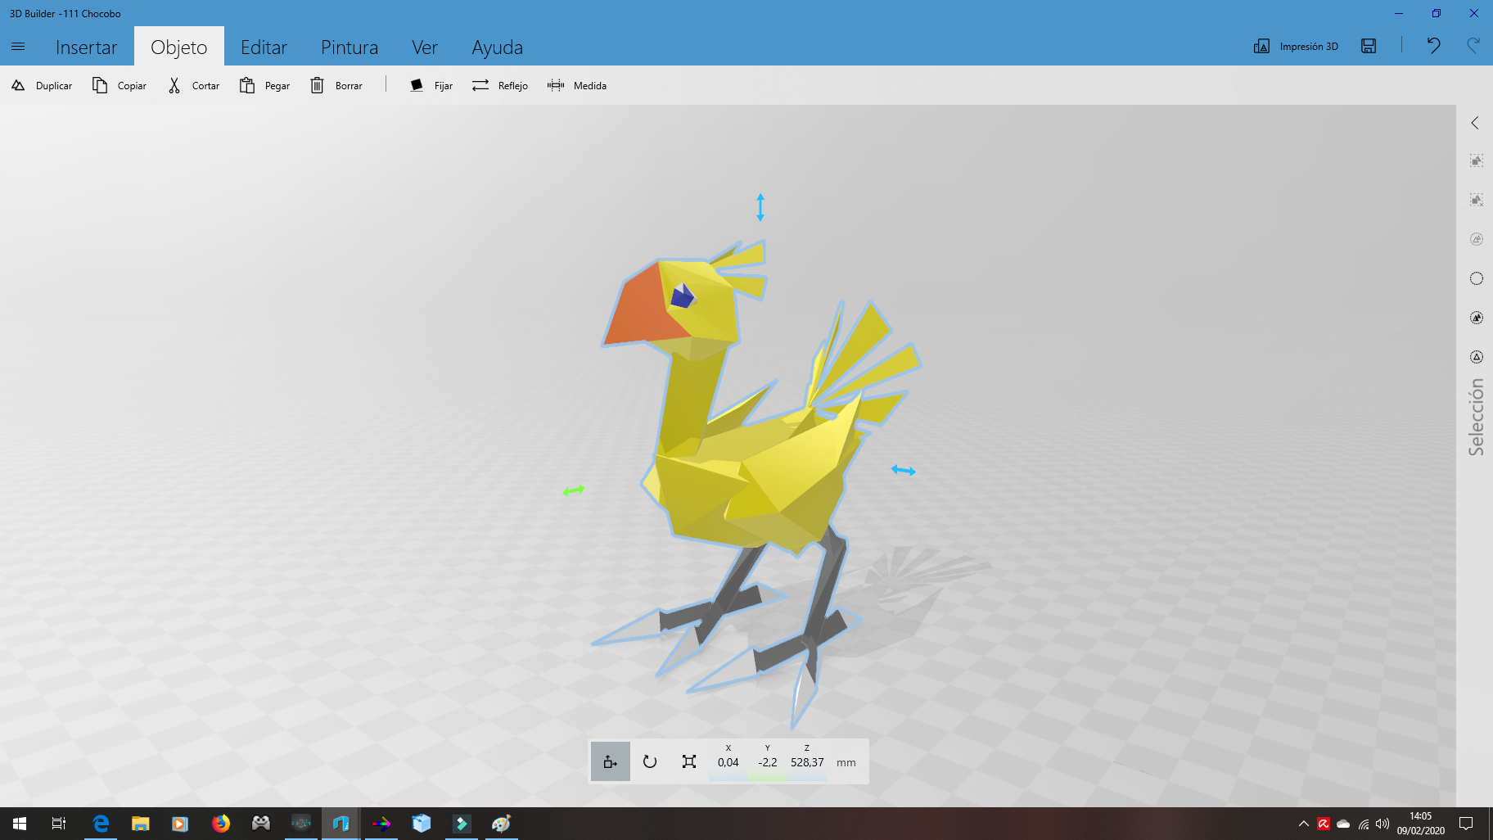This screenshot has width=1493, height=840.
Task: Open the hamburger menu
Action: point(18,47)
